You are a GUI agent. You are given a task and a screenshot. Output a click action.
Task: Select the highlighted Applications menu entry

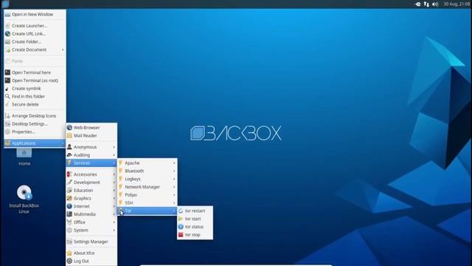(35, 143)
